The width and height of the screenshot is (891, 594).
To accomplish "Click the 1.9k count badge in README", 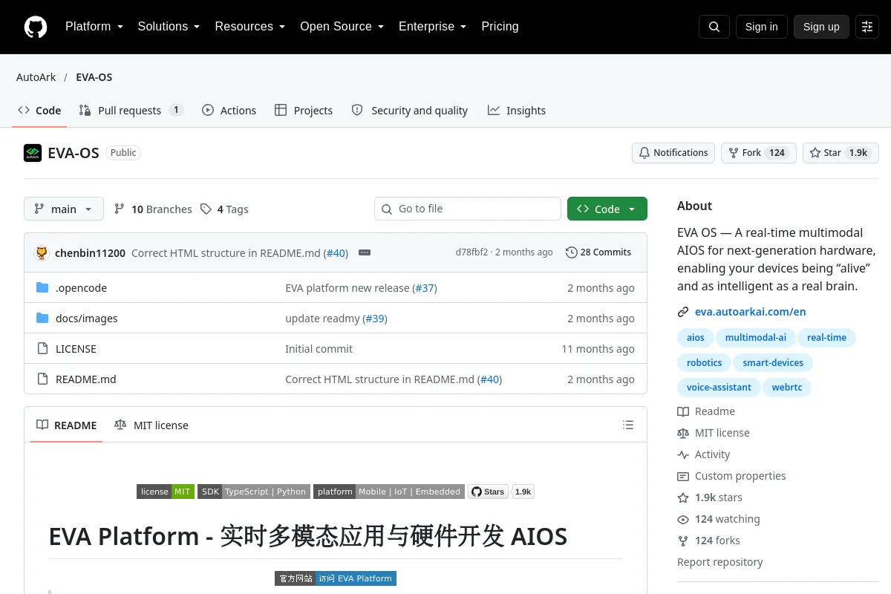I will click(523, 492).
